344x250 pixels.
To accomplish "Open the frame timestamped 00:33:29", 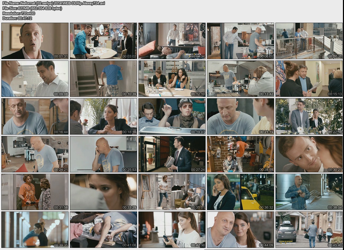I will (x=103, y=192).
